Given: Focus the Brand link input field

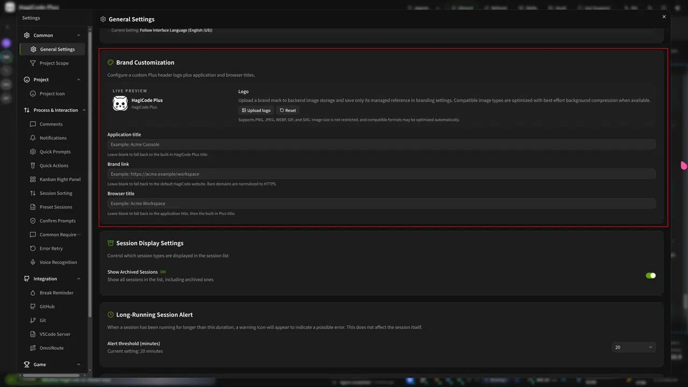Looking at the screenshot, I should (x=381, y=174).
